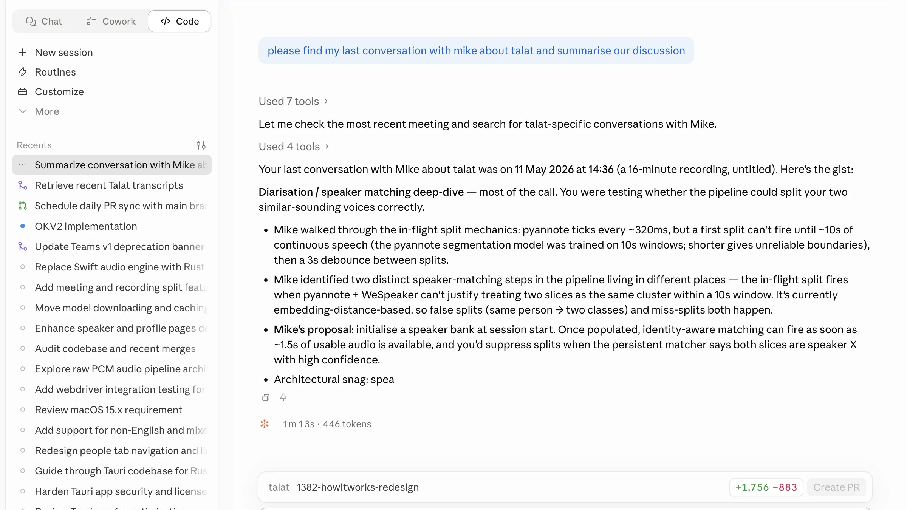Expand the Used 7 tools details
The height and width of the screenshot is (510, 907).
[x=293, y=101]
